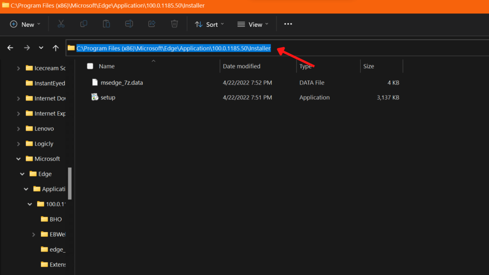Image resolution: width=489 pixels, height=275 pixels.
Task: Click the 4/22/2022 7:52 PM date cell
Action: (247, 83)
